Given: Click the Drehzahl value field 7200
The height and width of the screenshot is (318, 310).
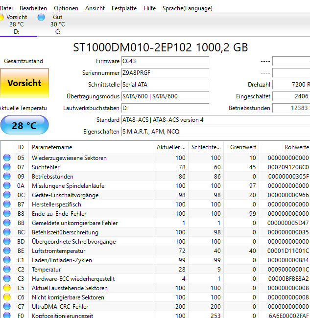Looking at the screenshot, I should coord(291,85).
